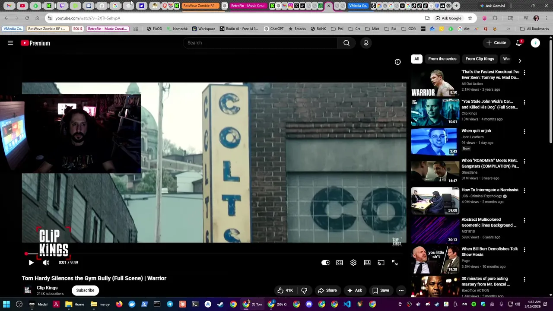
Task: Save video to a playlist
Action: [x=381, y=290]
